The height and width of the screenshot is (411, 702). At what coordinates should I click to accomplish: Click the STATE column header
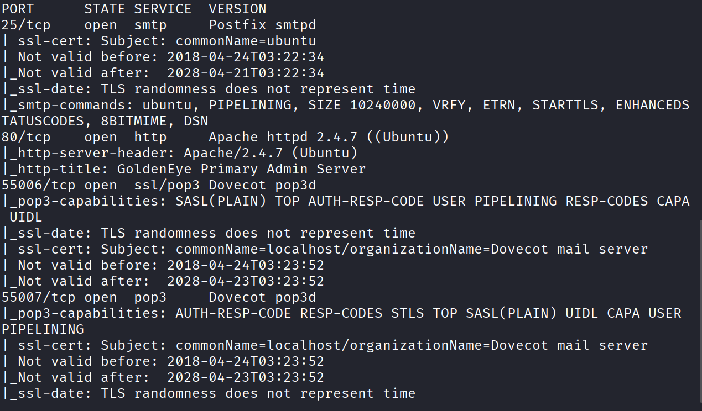tap(105, 9)
